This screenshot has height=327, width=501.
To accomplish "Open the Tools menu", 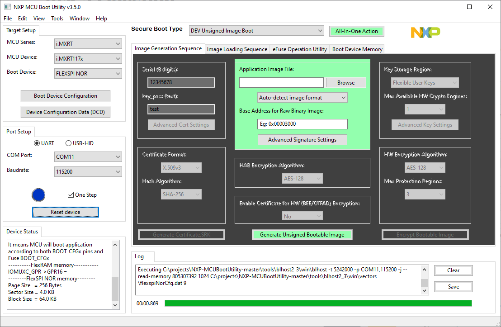I will pyautogui.click(x=57, y=19).
